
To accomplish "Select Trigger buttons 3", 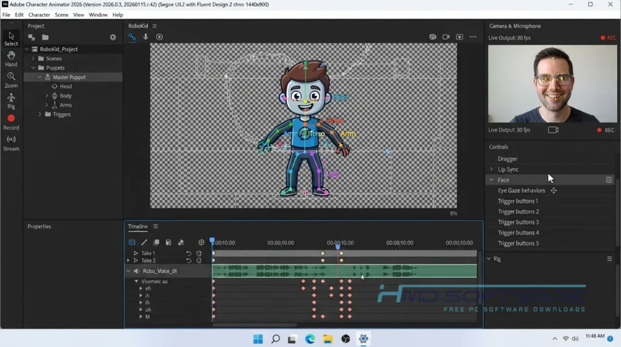I will [x=518, y=222].
